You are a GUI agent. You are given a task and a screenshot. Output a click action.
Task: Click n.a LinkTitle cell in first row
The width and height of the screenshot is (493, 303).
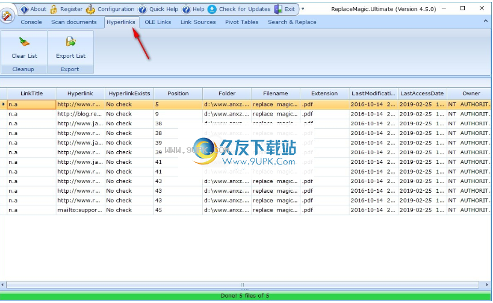tap(31, 104)
